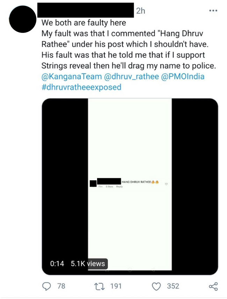Click the 191 retweets count
The image size is (227, 299).
pos(116,286)
